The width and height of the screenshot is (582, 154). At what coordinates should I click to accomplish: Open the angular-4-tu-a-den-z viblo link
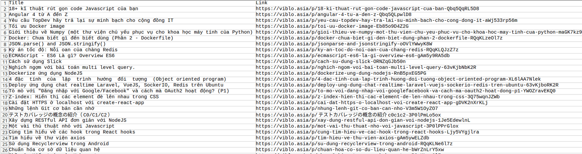(x=333, y=14)
